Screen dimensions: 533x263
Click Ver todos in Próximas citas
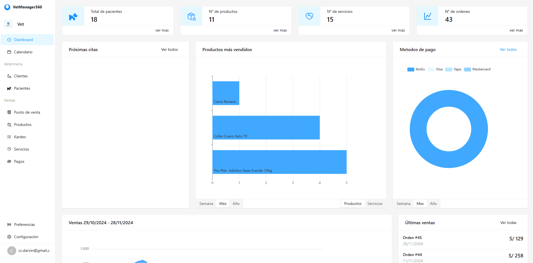(x=169, y=49)
